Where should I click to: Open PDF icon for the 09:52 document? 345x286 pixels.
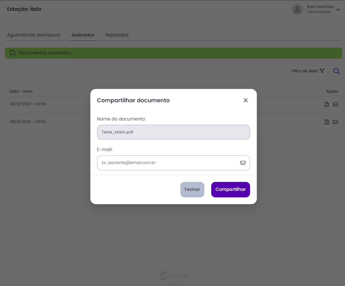(327, 122)
